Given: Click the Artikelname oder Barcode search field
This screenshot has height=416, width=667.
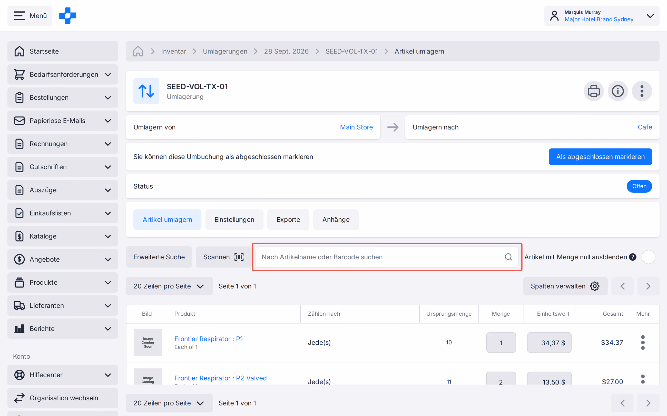Looking at the screenshot, I should click(x=387, y=257).
